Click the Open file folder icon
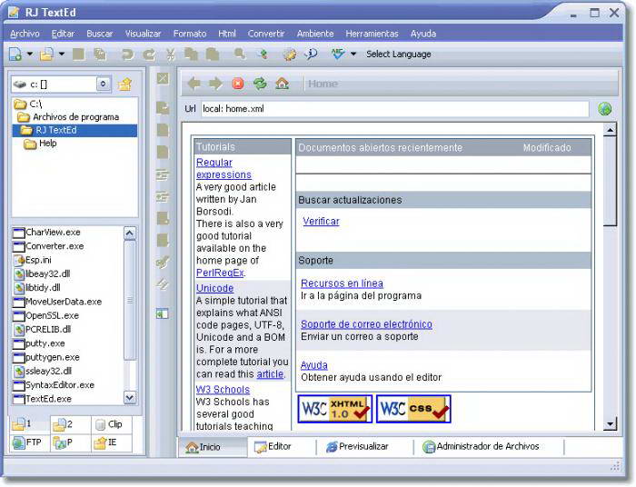 click(46, 54)
